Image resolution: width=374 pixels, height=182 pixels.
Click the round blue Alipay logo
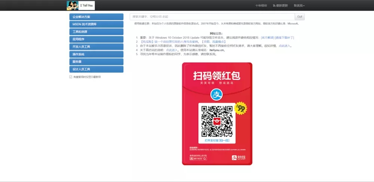pos(217,94)
